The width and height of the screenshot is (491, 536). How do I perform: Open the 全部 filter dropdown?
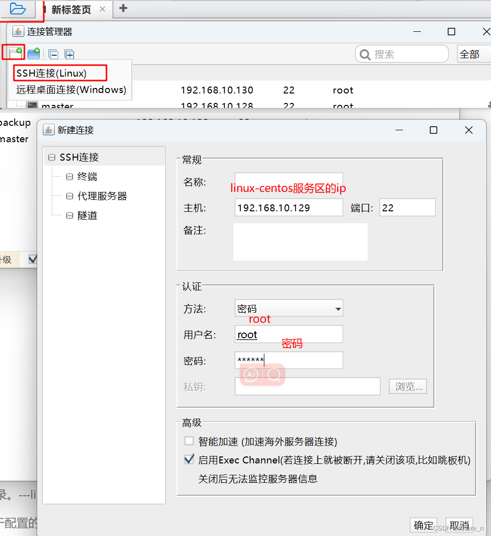pos(473,54)
